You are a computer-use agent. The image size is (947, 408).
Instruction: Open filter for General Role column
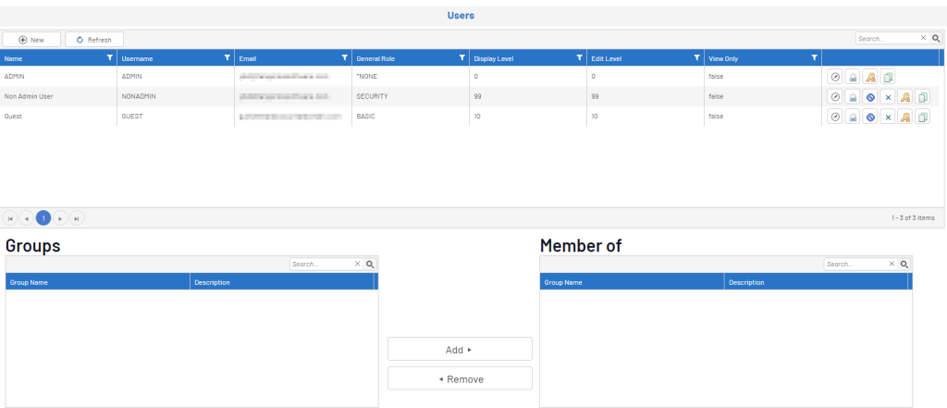pos(461,58)
